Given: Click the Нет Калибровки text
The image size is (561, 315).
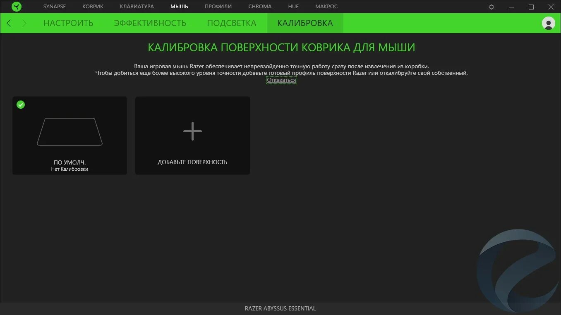Looking at the screenshot, I should (x=70, y=169).
